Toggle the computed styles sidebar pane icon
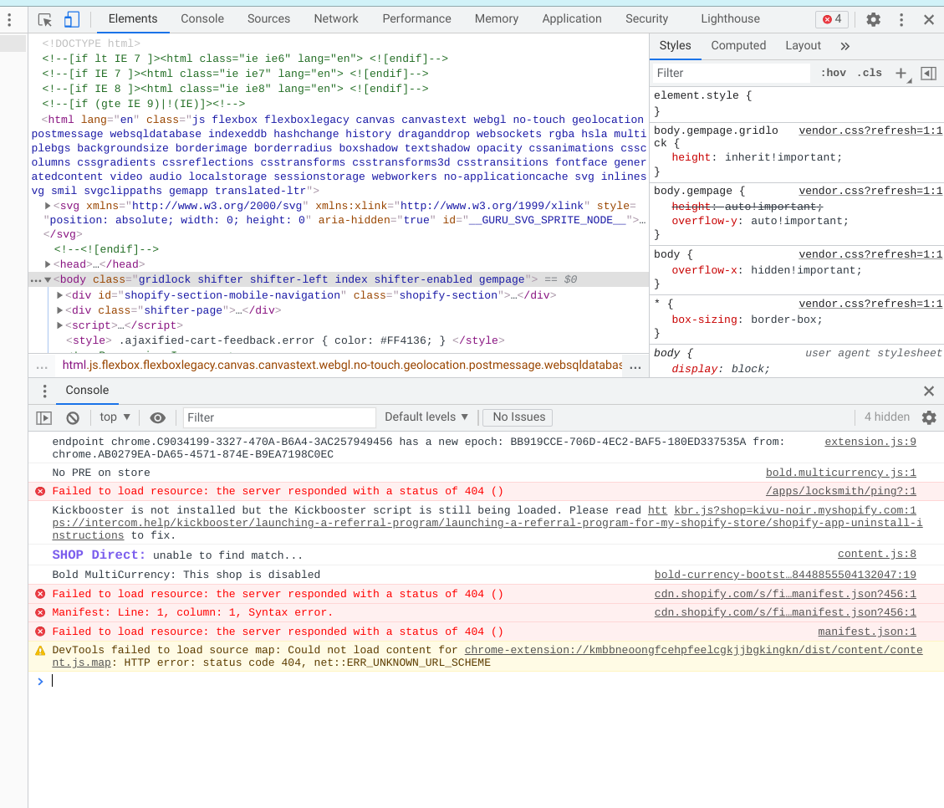The image size is (944, 808). click(928, 74)
